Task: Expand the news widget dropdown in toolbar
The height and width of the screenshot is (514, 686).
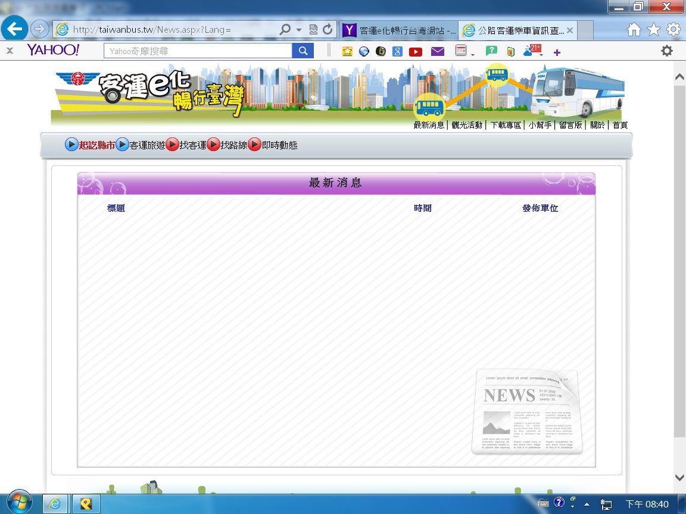Action: (472, 55)
